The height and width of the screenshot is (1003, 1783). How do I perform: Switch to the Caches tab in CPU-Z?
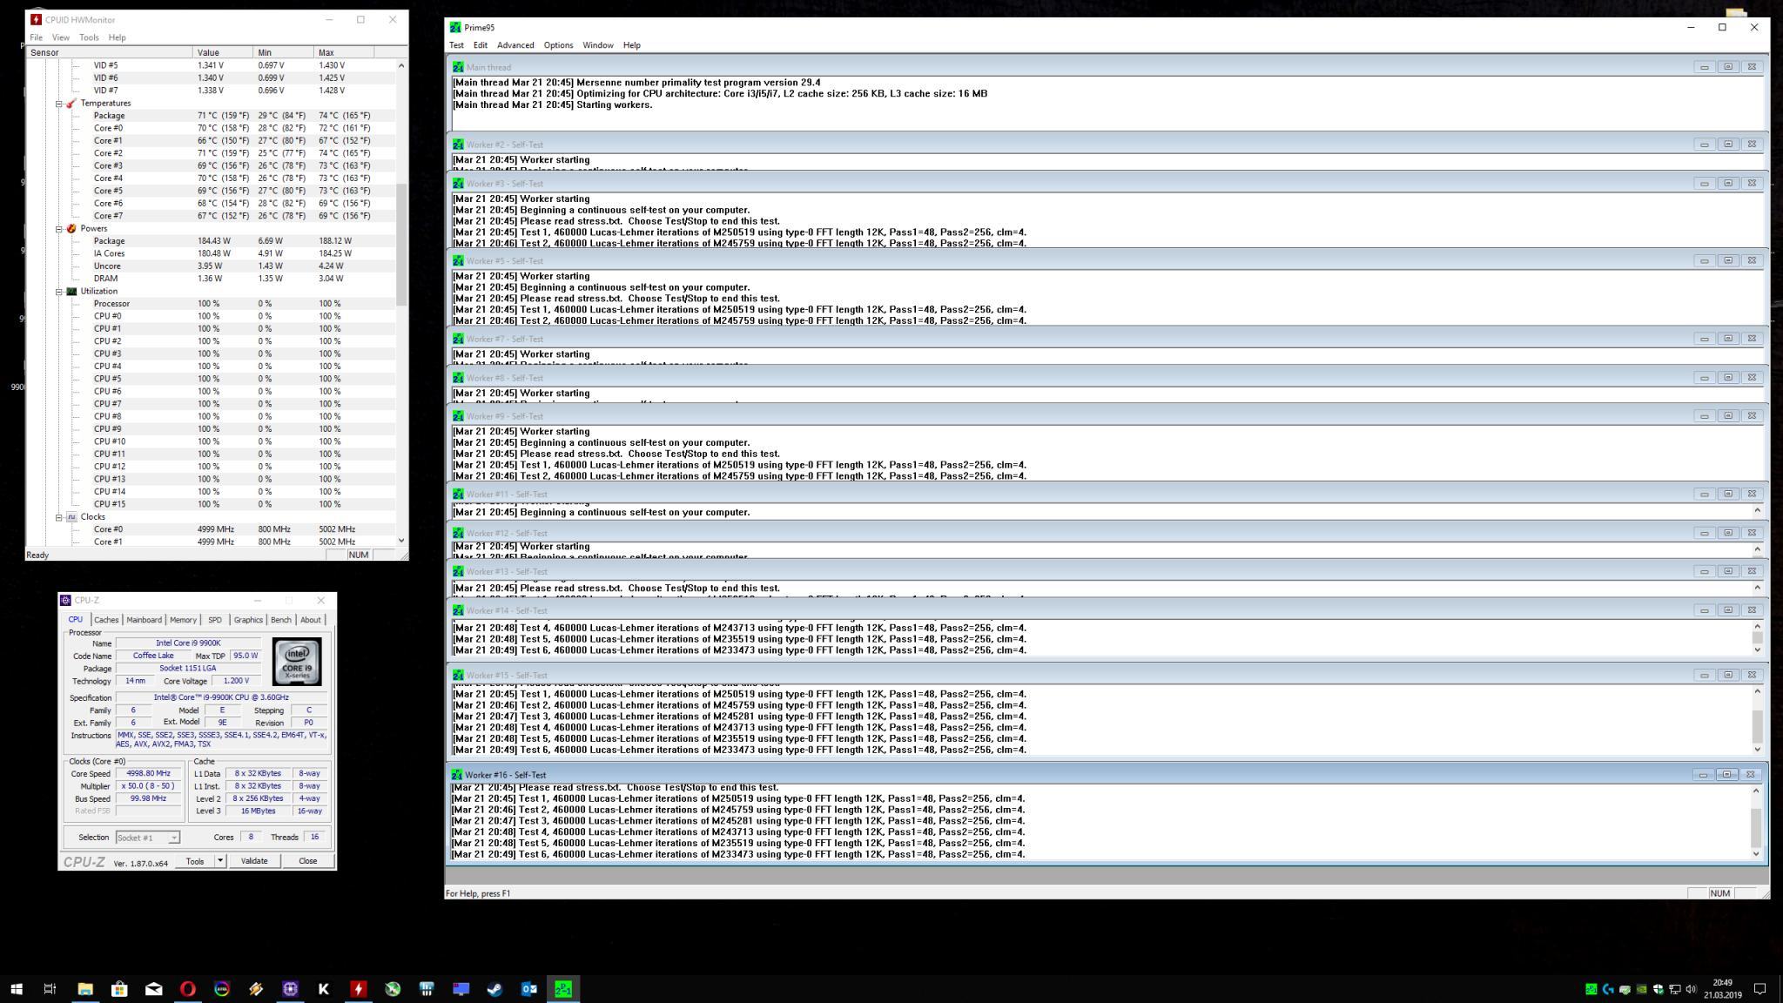click(106, 620)
